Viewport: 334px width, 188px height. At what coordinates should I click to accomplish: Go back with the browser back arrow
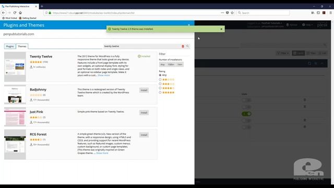(x=4, y=13)
